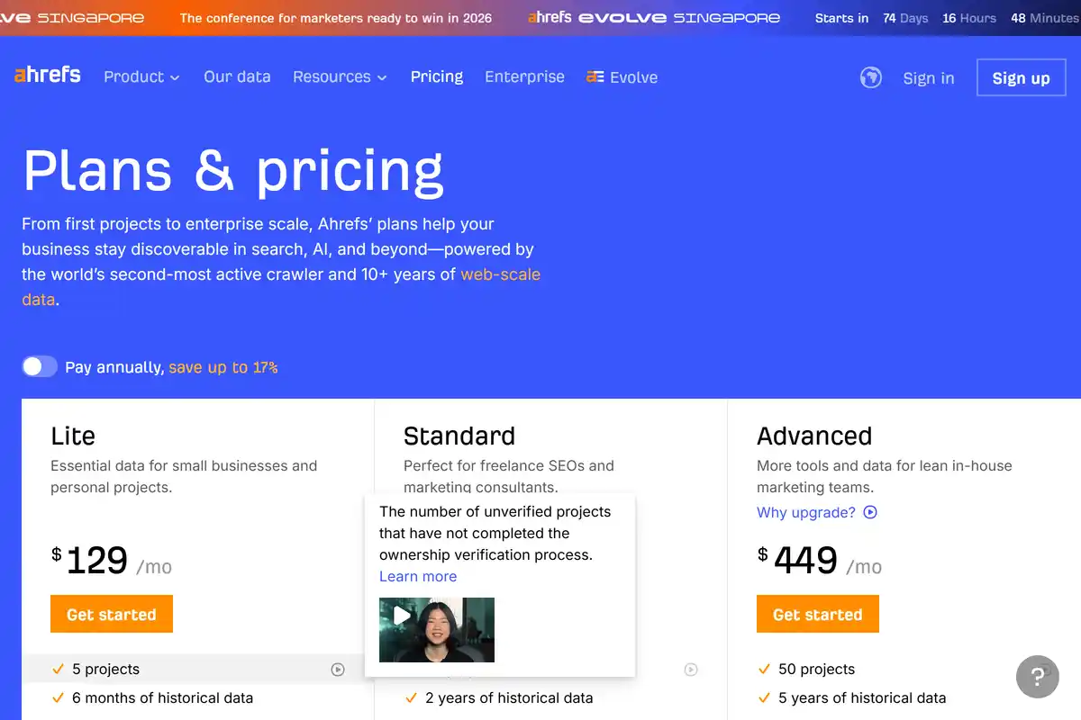The width and height of the screenshot is (1081, 720).
Task: Open the Learn more link in the tooltip
Action: (x=418, y=576)
